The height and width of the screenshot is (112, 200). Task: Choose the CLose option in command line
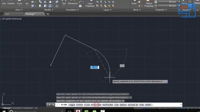click(x=87, y=105)
